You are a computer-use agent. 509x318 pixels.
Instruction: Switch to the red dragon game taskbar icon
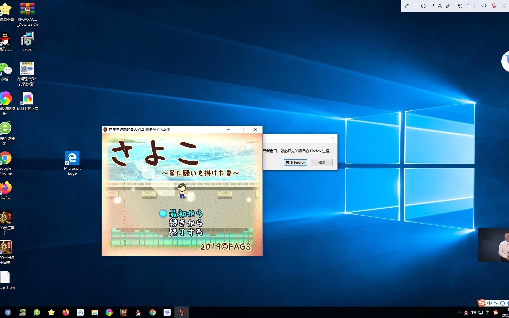pyautogui.click(x=181, y=312)
